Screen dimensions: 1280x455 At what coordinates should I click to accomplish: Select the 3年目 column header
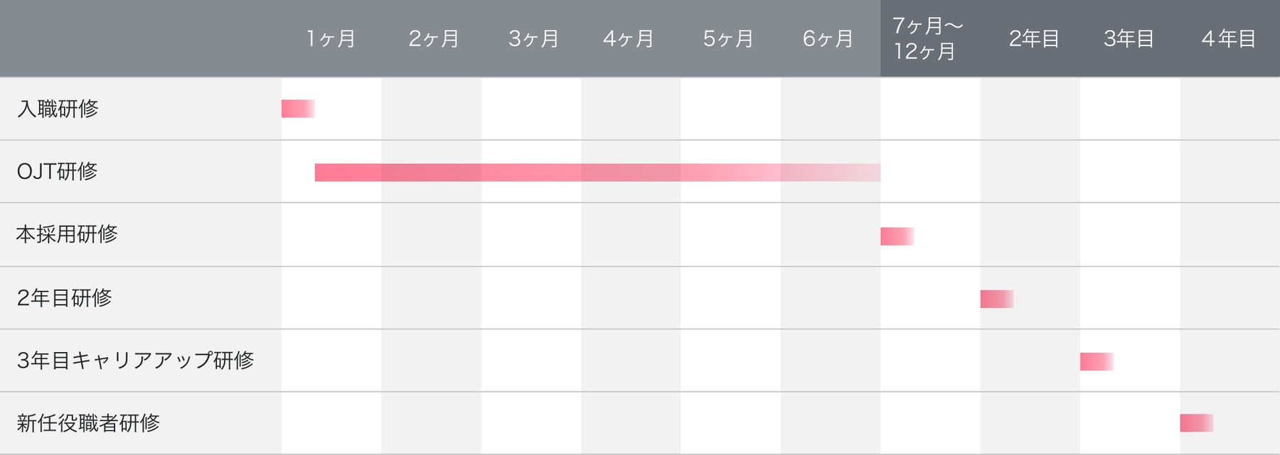coord(1129,38)
